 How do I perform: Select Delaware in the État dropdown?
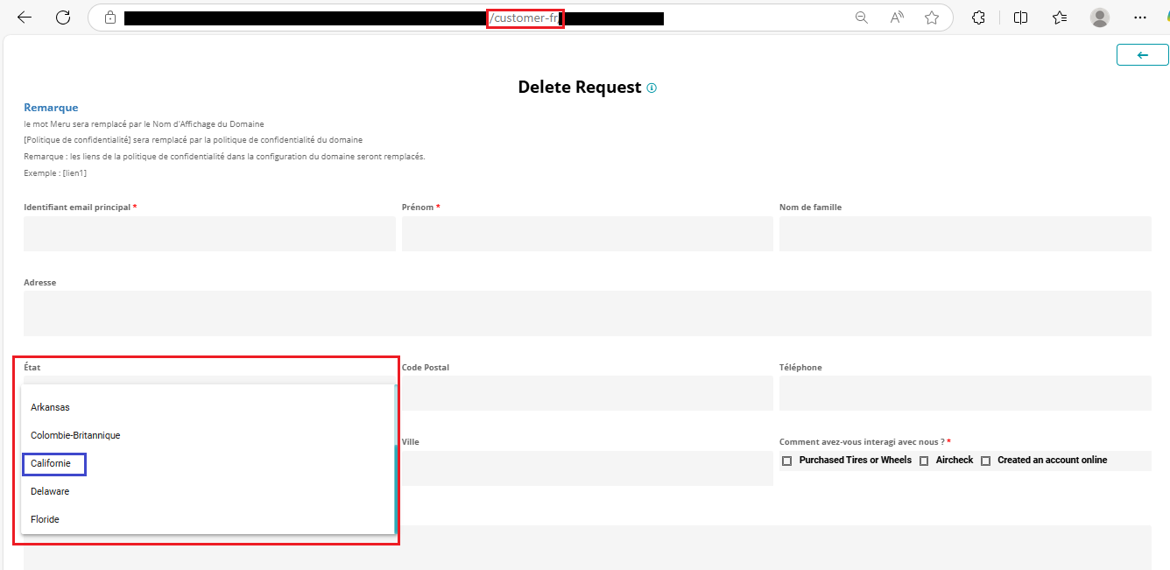(x=208, y=491)
